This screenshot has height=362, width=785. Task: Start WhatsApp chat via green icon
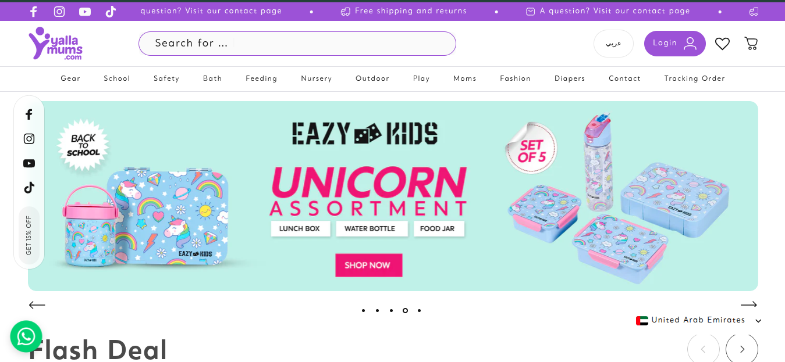pyautogui.click(x=26, y=336)
